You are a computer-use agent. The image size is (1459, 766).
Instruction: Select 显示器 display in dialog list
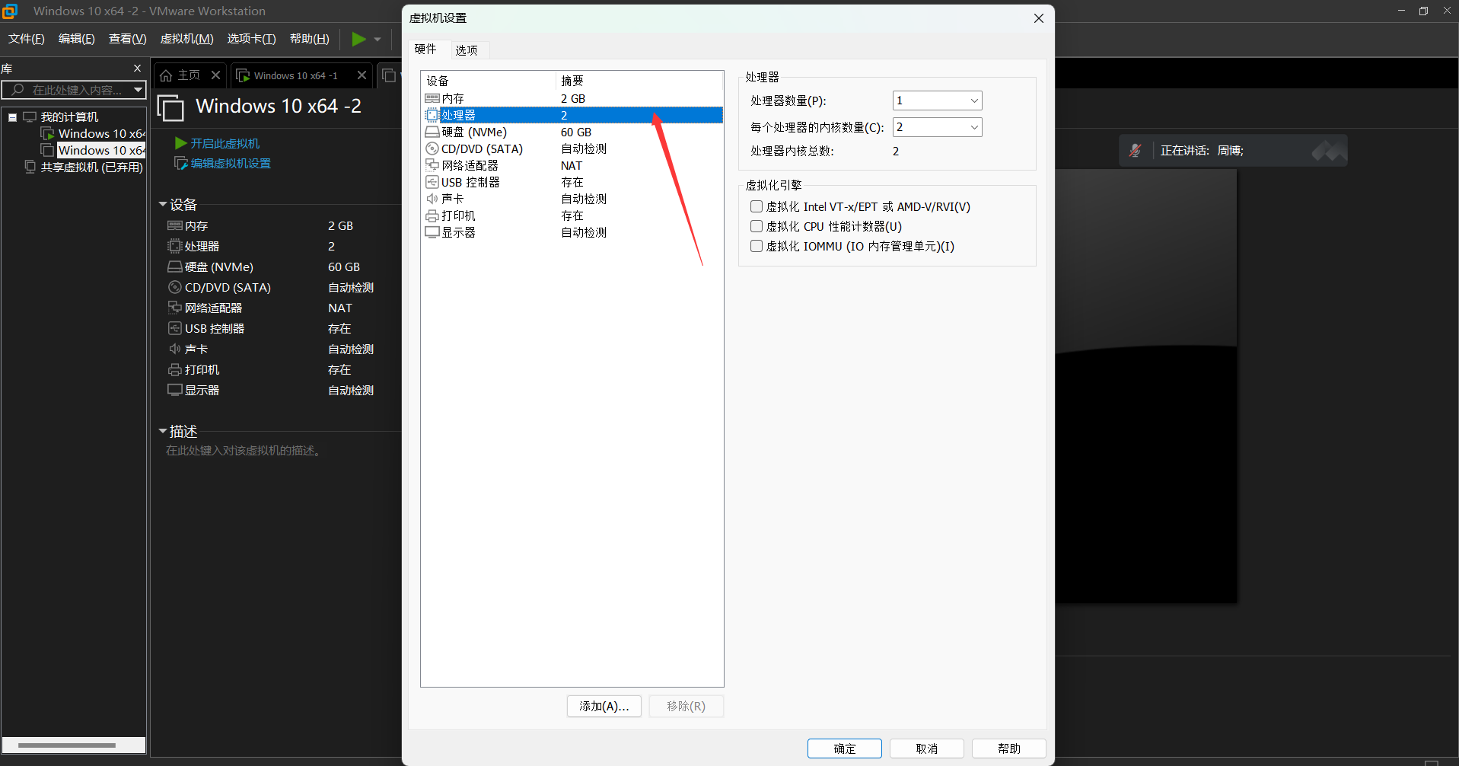click(572, 232)
